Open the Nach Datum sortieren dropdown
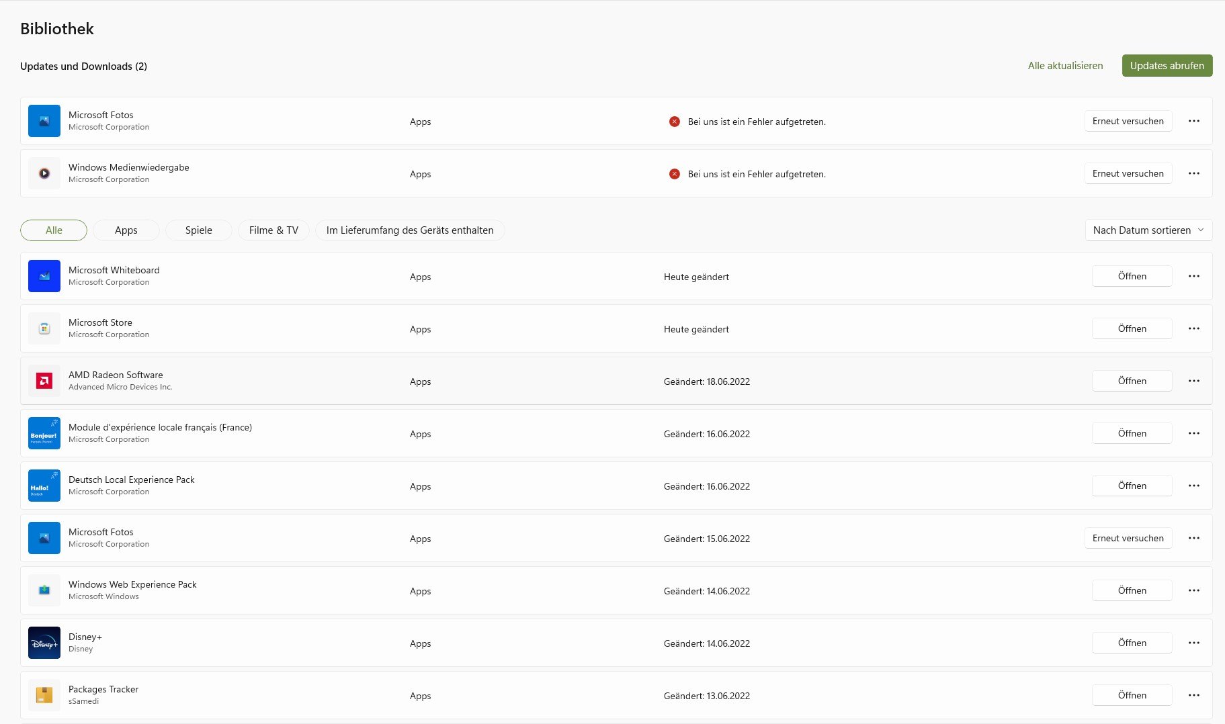The height and width of the screenshot is (724, 1225). 1148,230
